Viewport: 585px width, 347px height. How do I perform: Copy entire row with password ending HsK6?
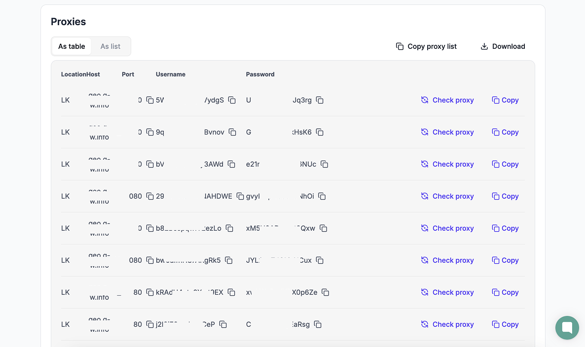pyautogui.click(x=505, y=132)
